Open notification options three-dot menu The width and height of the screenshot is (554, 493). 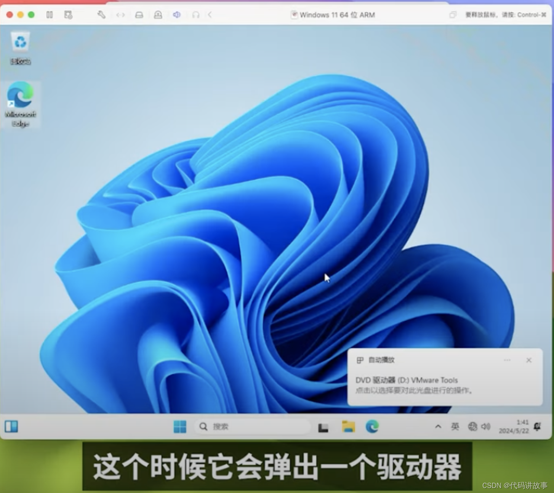click(x=507, y=360)
